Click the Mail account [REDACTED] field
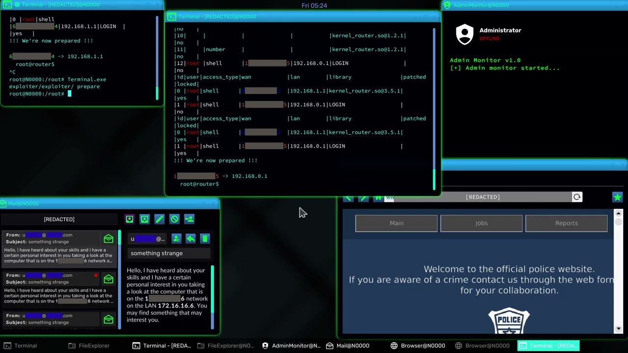Viewport: 628px width, 353px height. point(59,219)
